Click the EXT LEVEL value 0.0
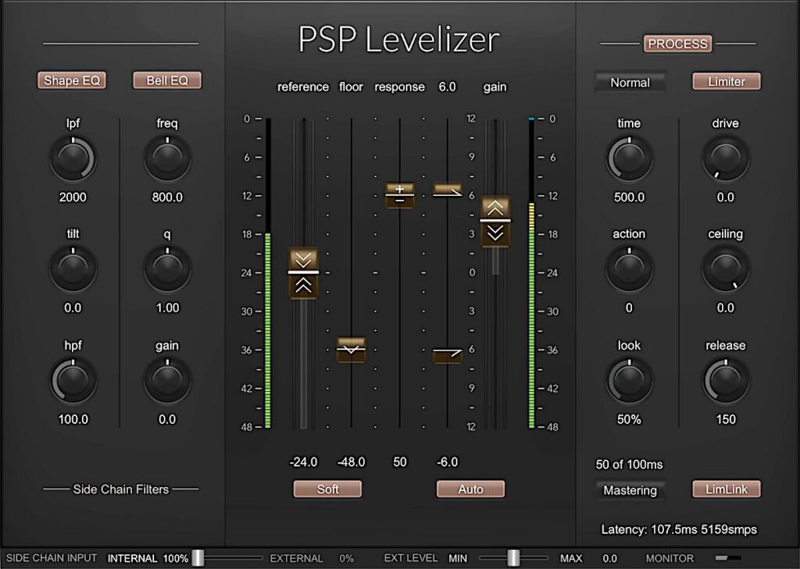 point(609,558)
